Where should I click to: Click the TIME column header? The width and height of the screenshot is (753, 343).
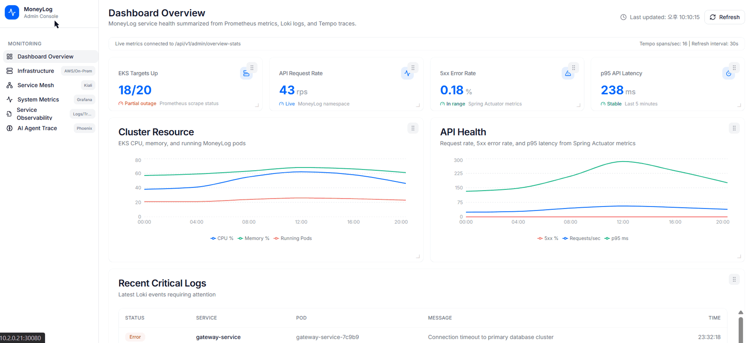714,318
